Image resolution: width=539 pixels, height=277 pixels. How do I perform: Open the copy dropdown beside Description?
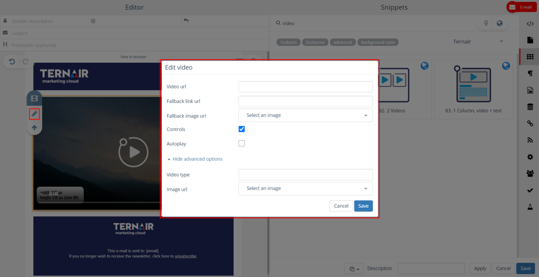[354, 269]
